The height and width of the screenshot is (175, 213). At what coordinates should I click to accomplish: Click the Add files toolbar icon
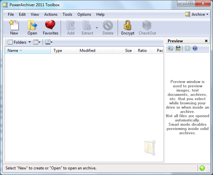[71, 27]
